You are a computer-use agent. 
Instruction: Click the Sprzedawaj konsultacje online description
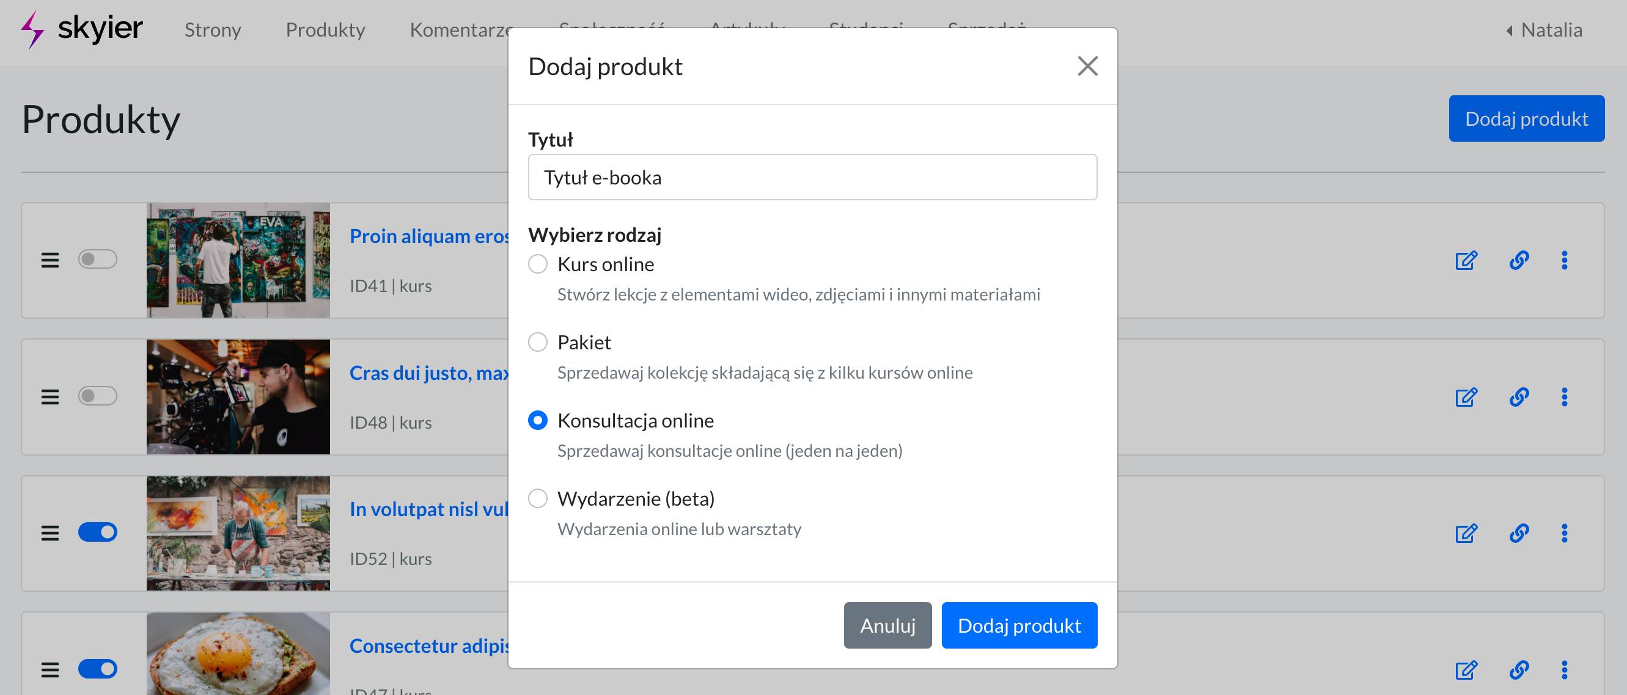[x=730, y=451]
